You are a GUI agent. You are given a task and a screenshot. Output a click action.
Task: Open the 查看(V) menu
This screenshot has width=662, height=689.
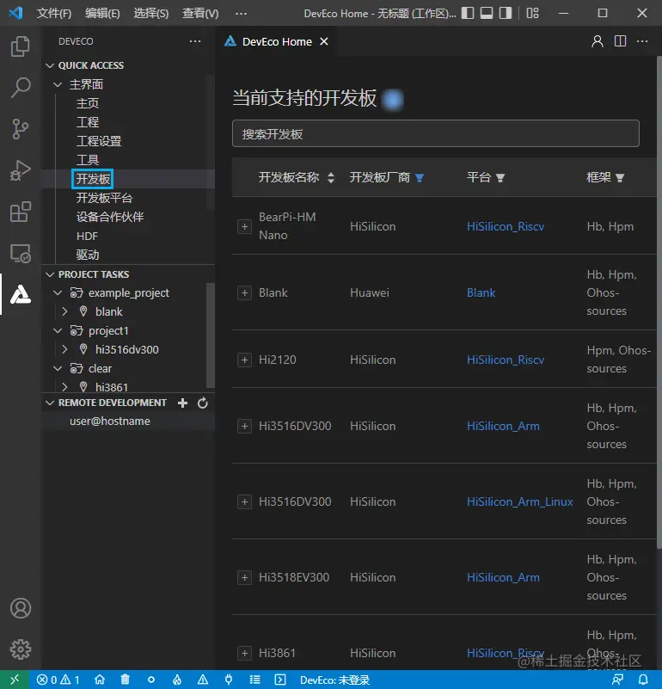point(200,13)
